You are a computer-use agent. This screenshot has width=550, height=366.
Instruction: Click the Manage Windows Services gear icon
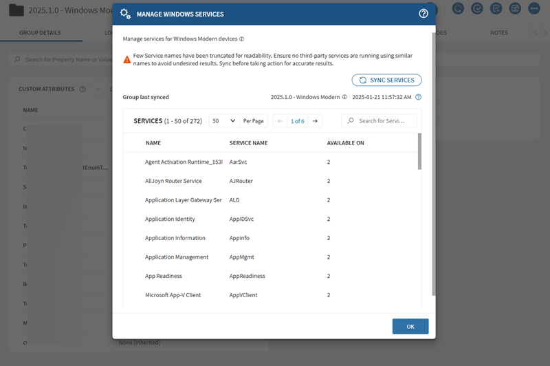click(x=124, y=14)
